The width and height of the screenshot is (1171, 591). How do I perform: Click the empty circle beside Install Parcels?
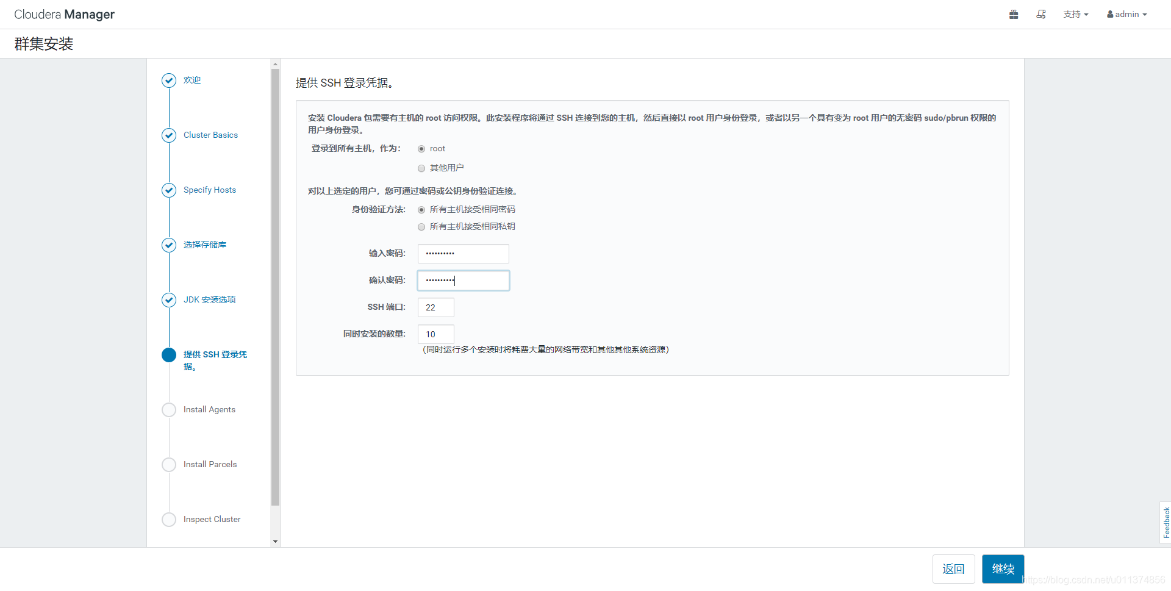point(169,465)
